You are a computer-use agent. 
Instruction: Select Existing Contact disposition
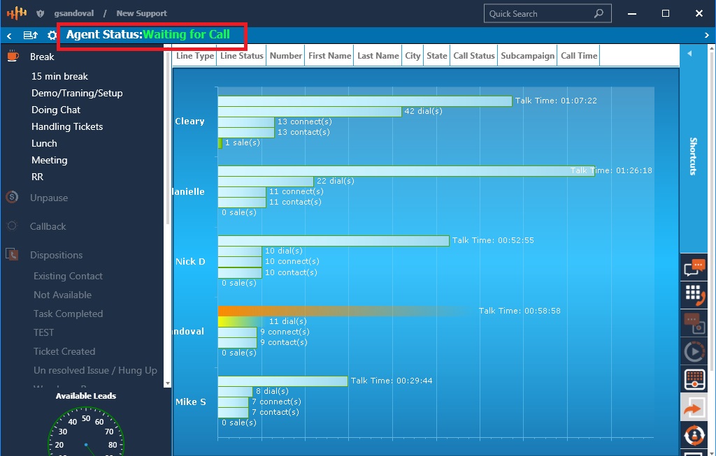68,276
